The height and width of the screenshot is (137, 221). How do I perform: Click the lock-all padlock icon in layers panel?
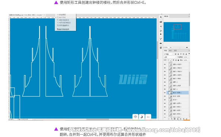pyautogui.click(x=178, y=60)
